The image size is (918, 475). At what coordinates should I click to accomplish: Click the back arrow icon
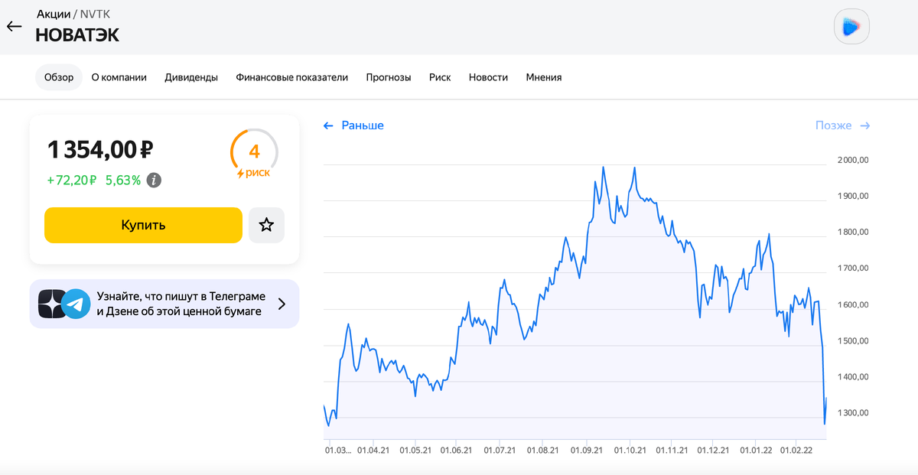pos(14,27)
